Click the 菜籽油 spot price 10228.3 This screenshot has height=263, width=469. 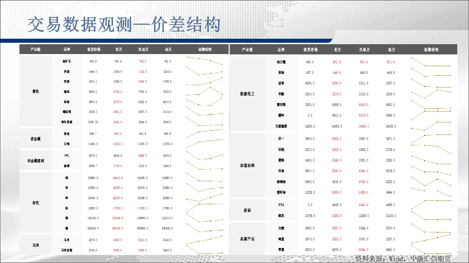click(x=310, y=193)
